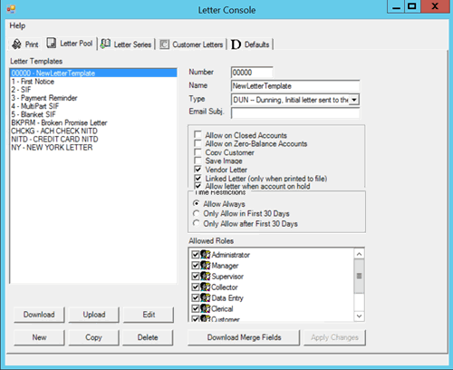Click the Copy template button
Image resolution: width=453 pixels, height=370 pixels.
(93, 337)
